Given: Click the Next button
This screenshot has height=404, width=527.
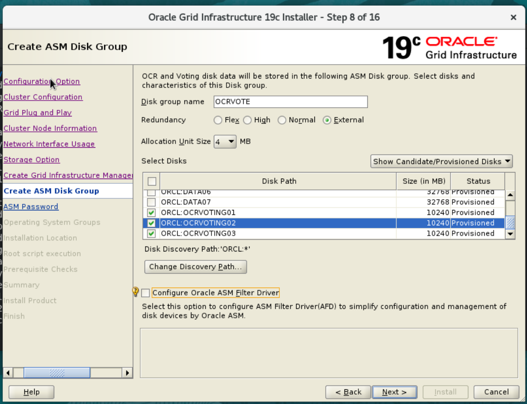Looking at the screenshot, I should 395,392.
